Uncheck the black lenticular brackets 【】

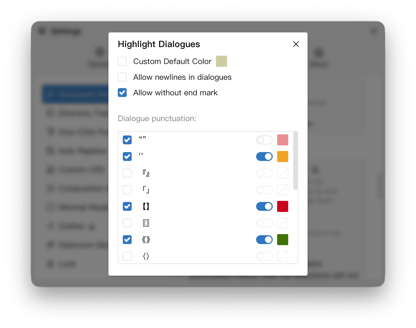(127, 206)
